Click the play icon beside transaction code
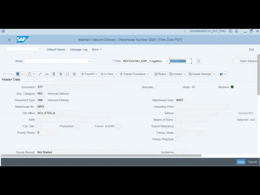The height and width of the screenshot is (195, 260). coord(230,31)
